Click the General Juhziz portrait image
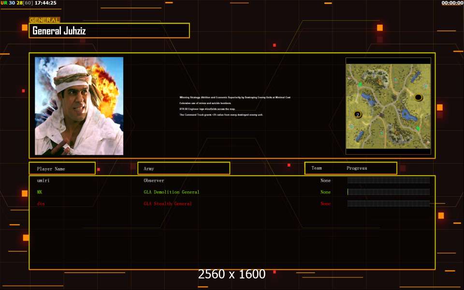Viewport: 464px width, 290px height. point(79,106)
